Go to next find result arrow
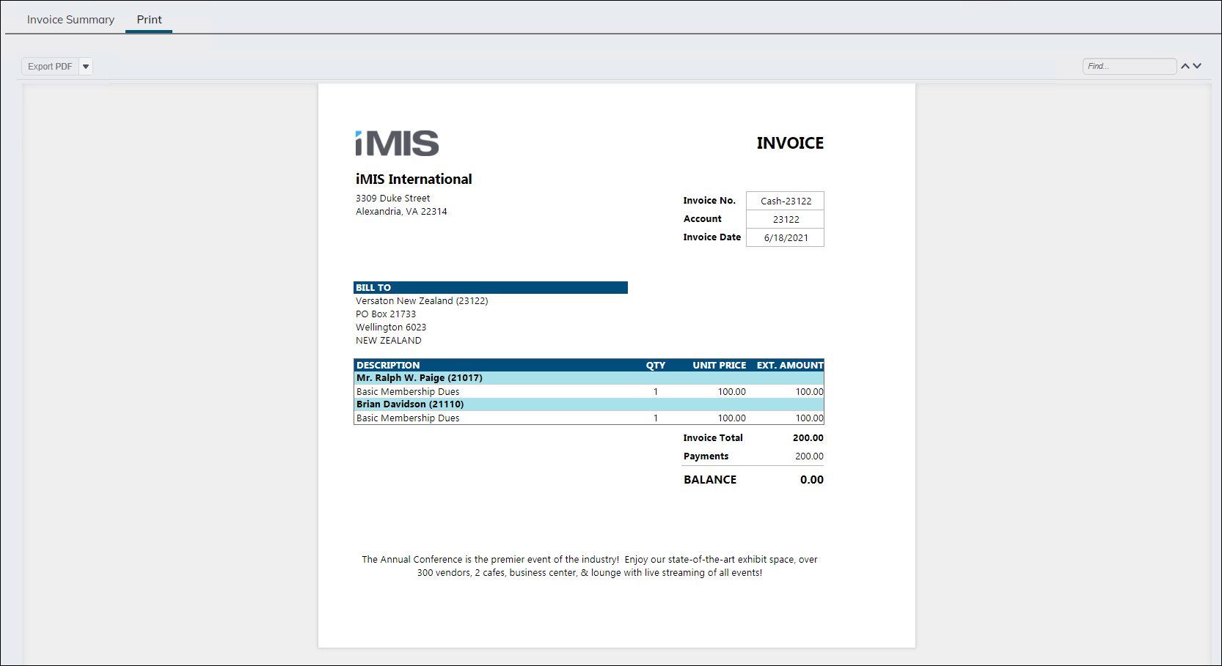Viewport: 1222px width, 666px height. click(1197, 66)
